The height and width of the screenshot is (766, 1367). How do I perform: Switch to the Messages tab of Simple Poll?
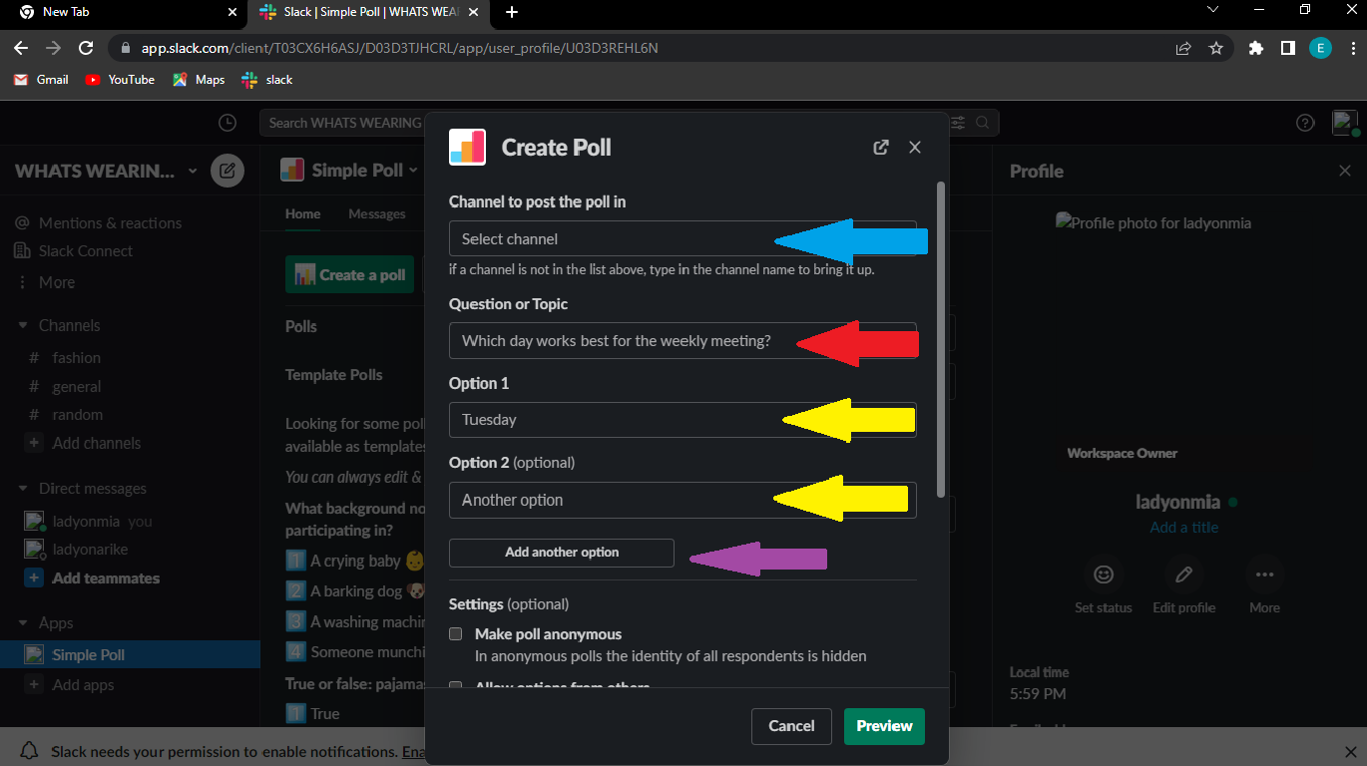377,213
